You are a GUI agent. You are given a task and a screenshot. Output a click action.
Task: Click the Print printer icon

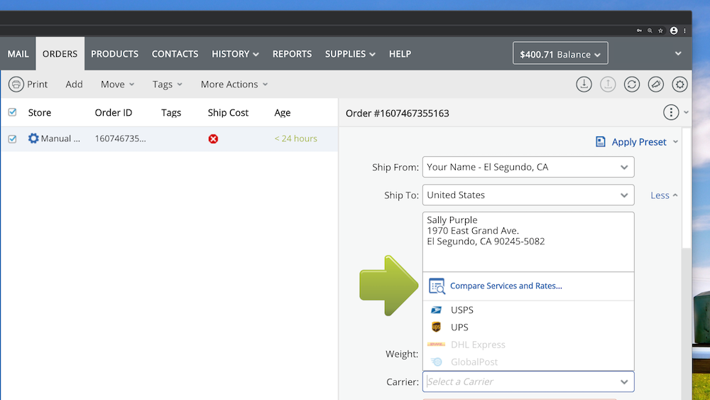coord(16,84)
